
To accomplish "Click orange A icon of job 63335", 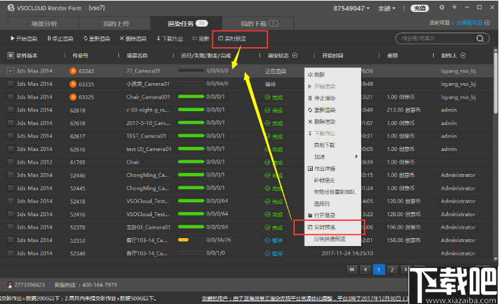I will (73, 84).
